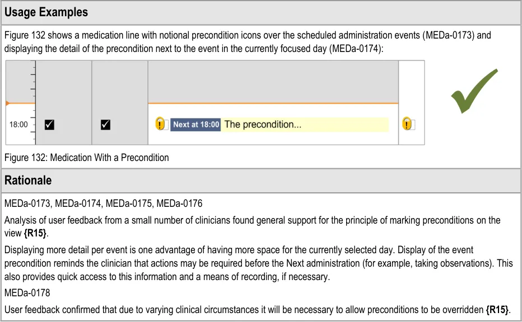
Task: Click the large green checkmark
Action: click(x=474, y=91)
